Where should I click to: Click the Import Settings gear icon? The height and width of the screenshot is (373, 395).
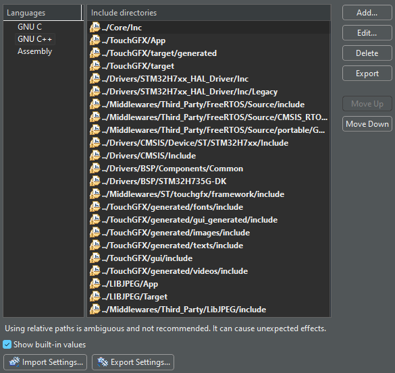[x=14, y=362]
